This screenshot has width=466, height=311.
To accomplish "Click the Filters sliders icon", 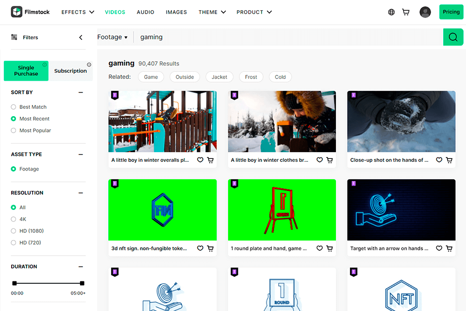I will pyautogui.click(x=14, y=37).
